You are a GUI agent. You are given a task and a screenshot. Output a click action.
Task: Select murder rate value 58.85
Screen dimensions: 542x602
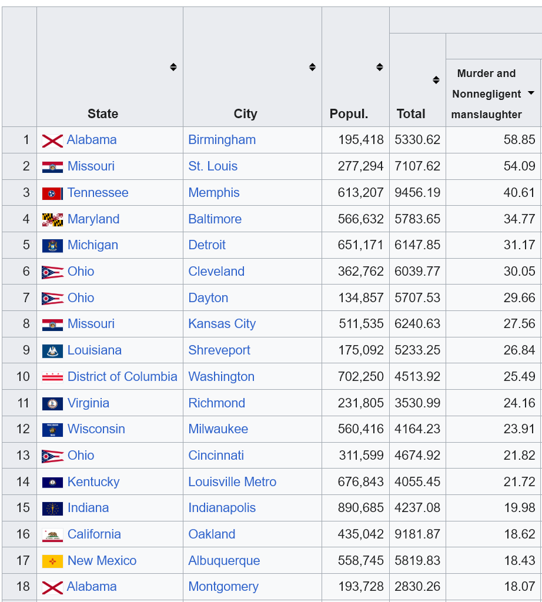click(519, 140)
